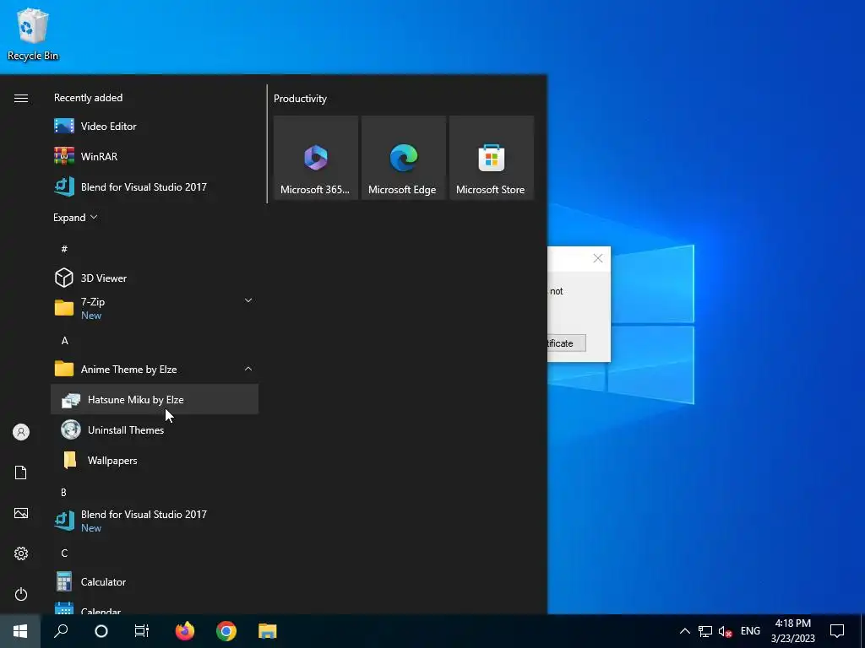
Task: Open File Explorer from taskbar
Action: (268, 631)
